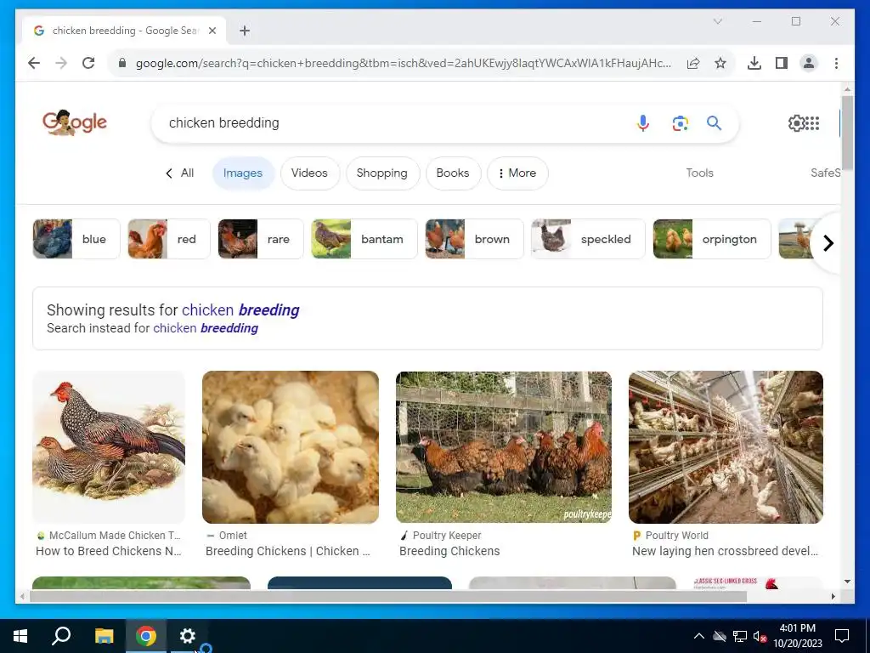The height and width of the screenshot is (653, 870).
Task: Open Chrome downloads icon
Action: pyautogui.click(x=754, y=63)
